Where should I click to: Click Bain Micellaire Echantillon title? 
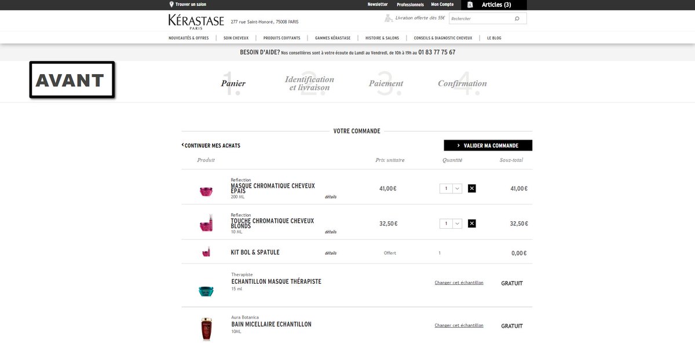(x=271, y=324)
